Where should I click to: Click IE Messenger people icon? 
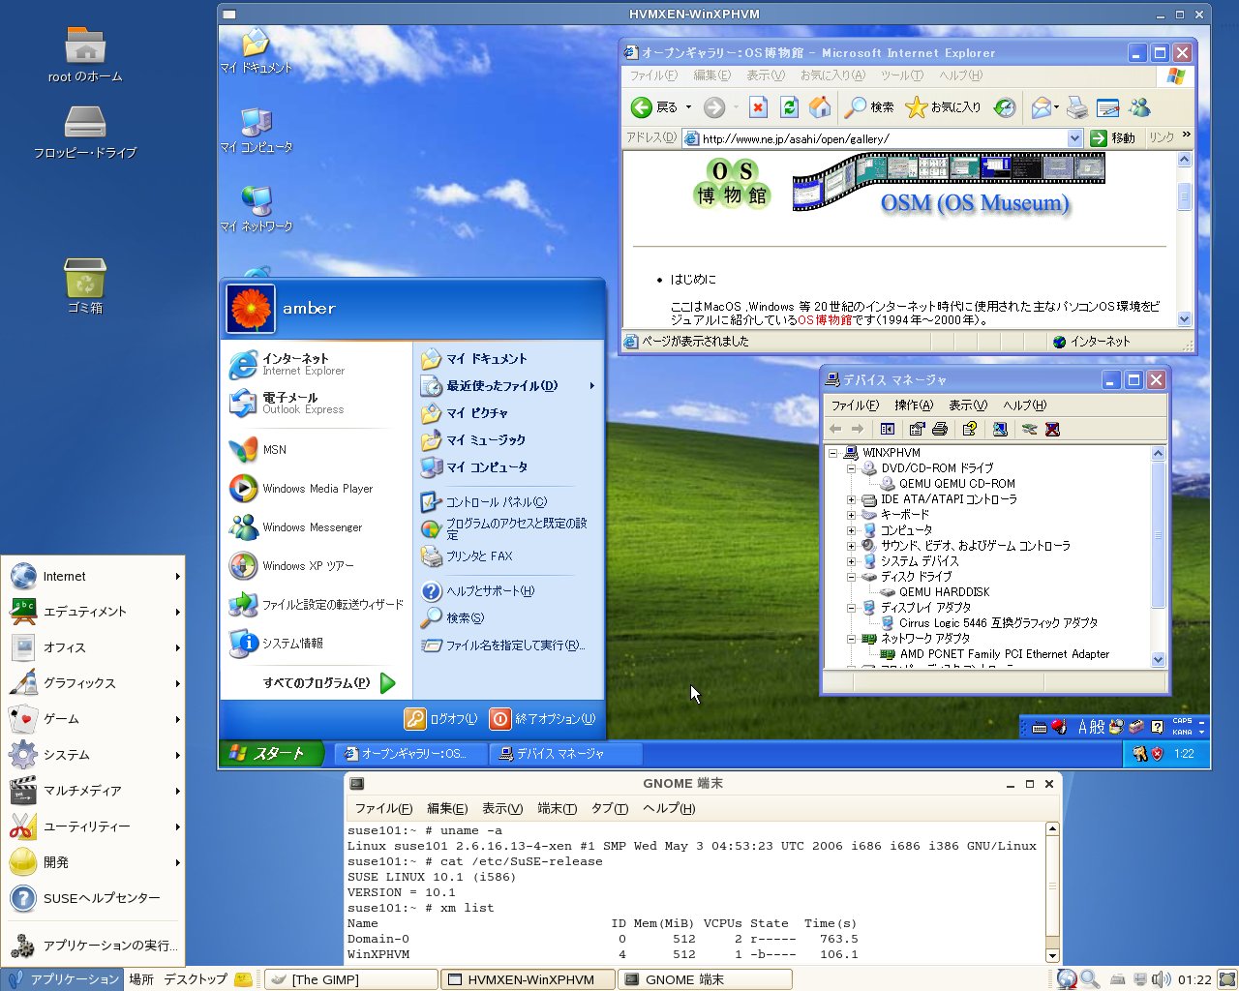click(1140, 107)
